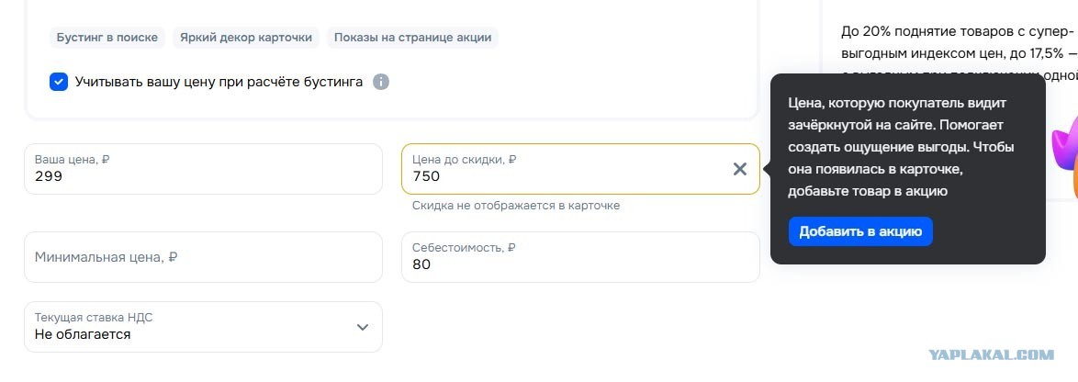Click the tooltip text about crossed-out price

click(x=902, y=147)
